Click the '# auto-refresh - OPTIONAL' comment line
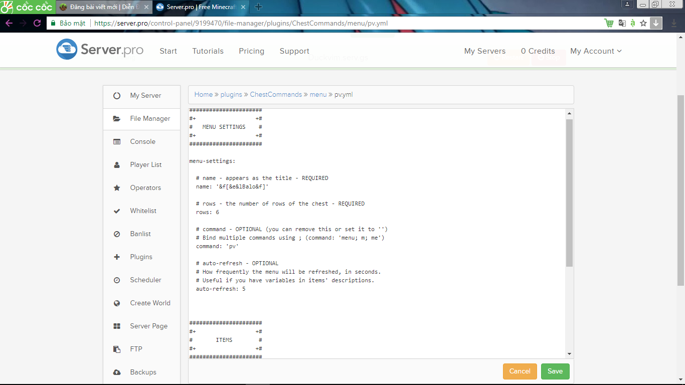Image resolution: width=685 pixels, height=385 pixels. coord(237,263)
